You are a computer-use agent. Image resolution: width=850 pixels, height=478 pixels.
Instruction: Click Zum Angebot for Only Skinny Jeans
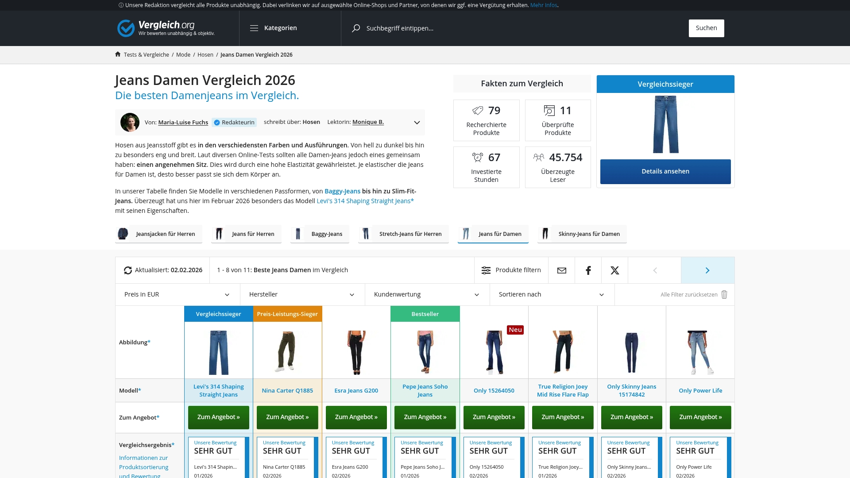click(x=632, y=417)
